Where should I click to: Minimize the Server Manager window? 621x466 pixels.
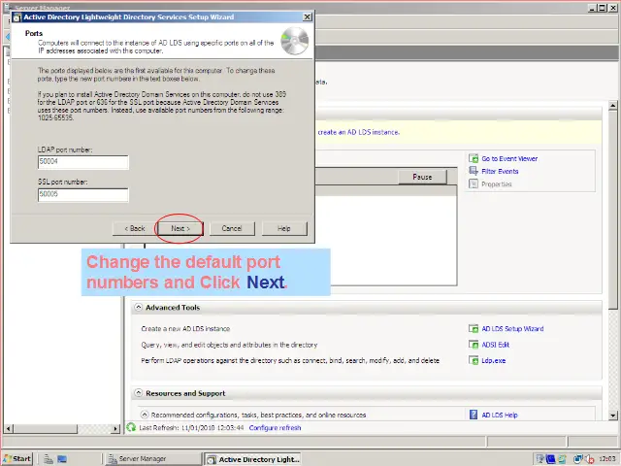pos(592,8)
